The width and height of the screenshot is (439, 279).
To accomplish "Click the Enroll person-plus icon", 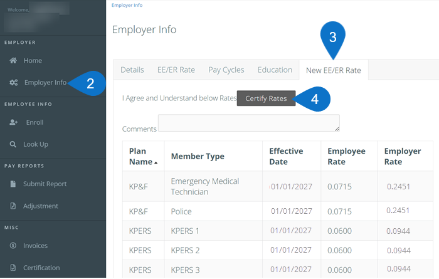I will 13,122.
